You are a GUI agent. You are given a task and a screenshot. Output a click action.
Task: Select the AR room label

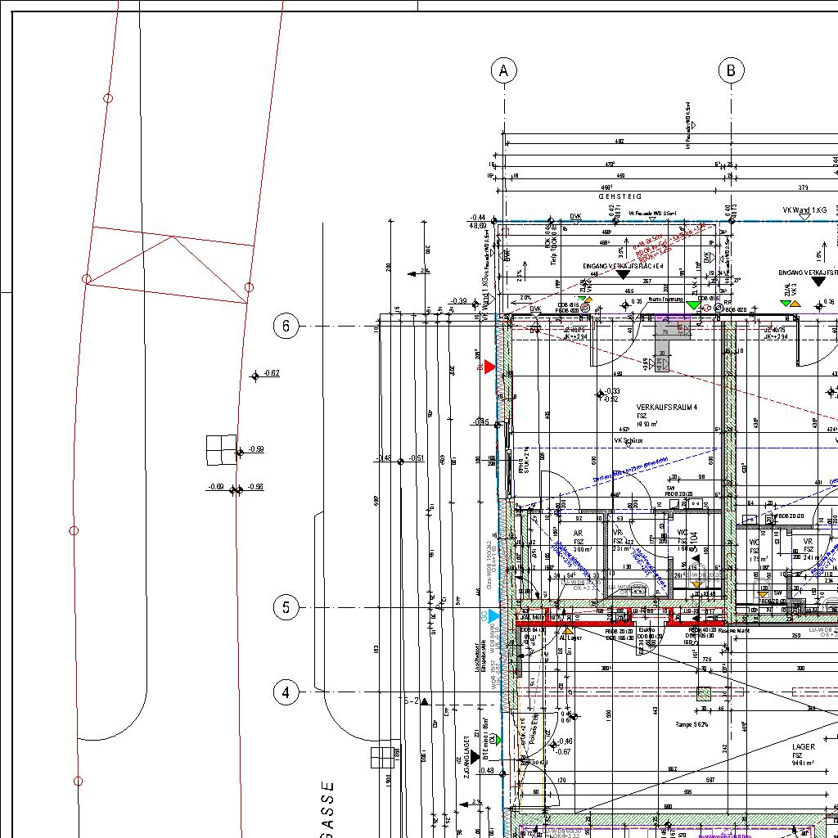coord(578,534)
